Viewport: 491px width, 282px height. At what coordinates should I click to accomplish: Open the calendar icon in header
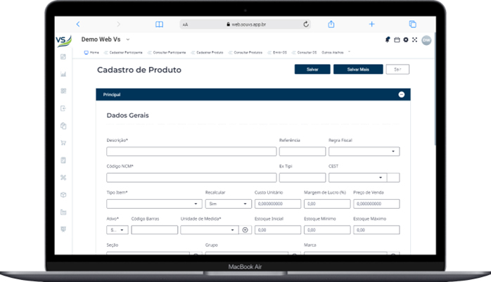(397, 40)
